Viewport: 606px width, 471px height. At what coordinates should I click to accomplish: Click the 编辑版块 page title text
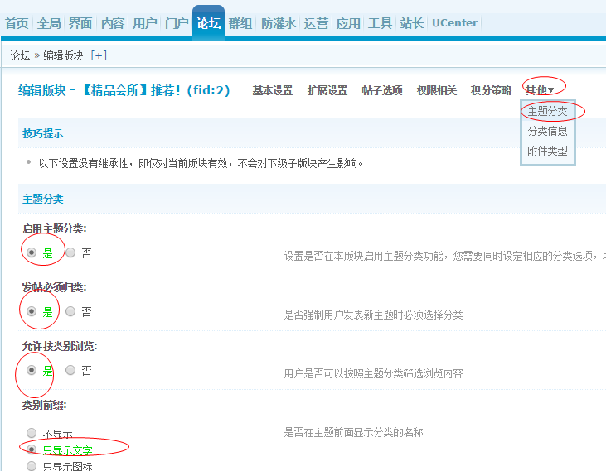pyautogui.click(x=124, y=90)
